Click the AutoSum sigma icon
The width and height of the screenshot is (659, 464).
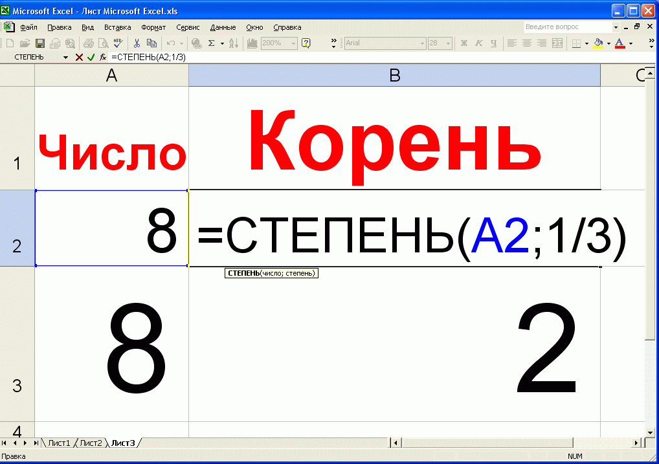(212, 43)
